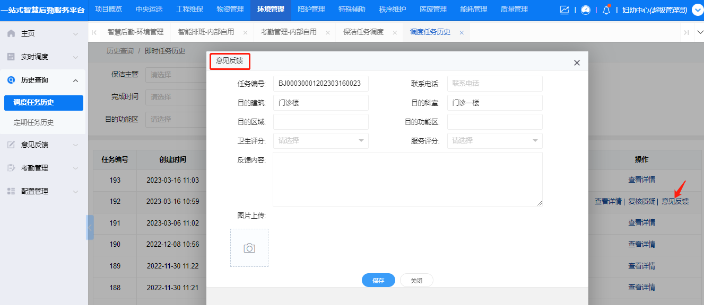Click 查看详情 link in row 190
Viewport: 704px width, 305px height.
pos(642,245)
